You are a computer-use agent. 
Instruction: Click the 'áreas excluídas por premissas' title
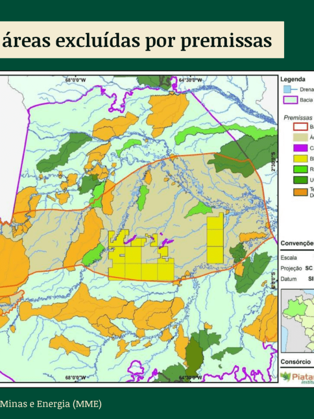tap(137, 40)
